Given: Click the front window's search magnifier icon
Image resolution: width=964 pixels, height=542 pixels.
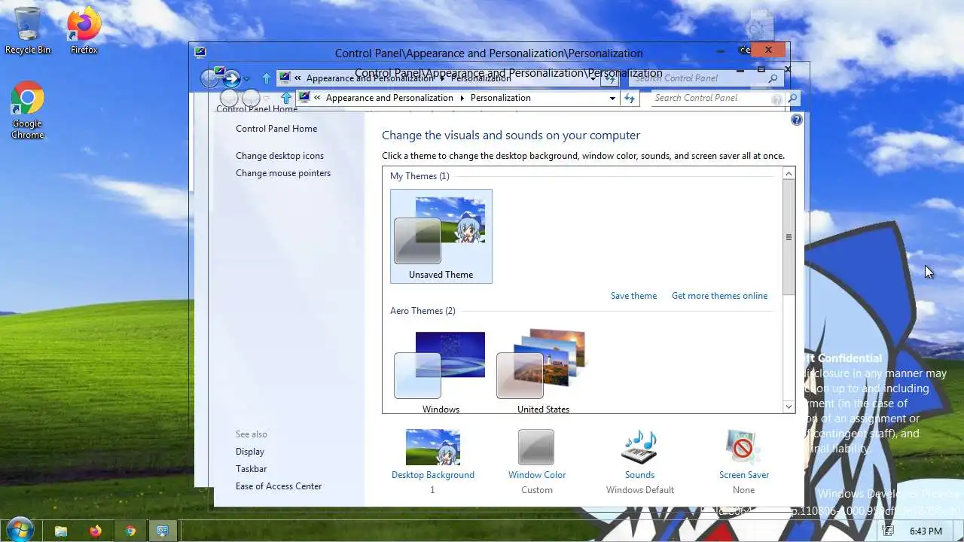Looking at the screenshot, I should click(792, 98).
